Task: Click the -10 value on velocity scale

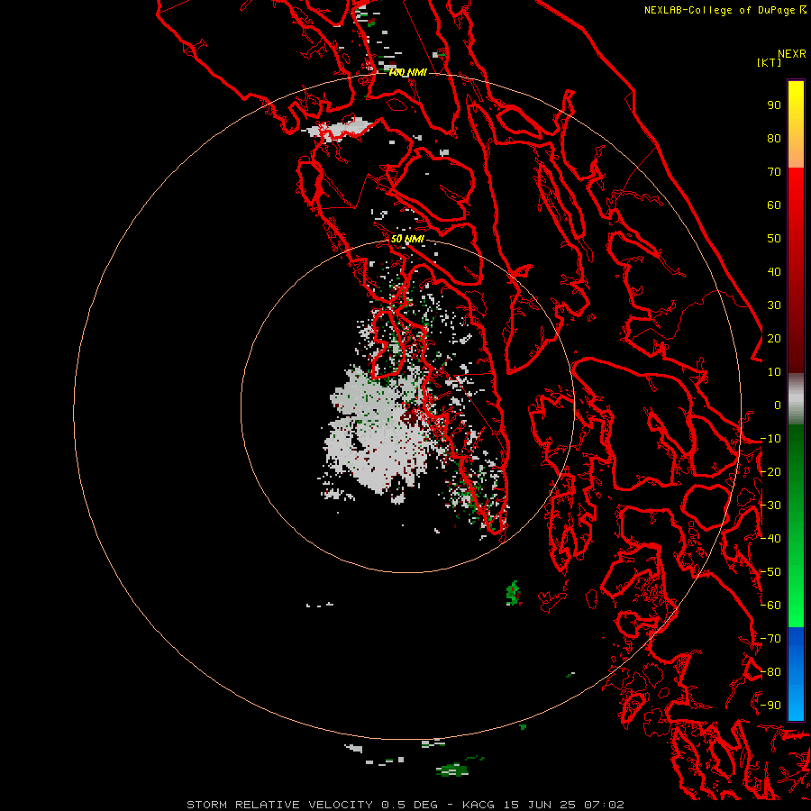Action: [770, 439]
